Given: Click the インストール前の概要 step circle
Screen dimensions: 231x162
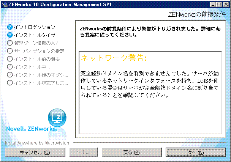Looking at the screenshot, I should pyautogui.click(x=10, y=59).
